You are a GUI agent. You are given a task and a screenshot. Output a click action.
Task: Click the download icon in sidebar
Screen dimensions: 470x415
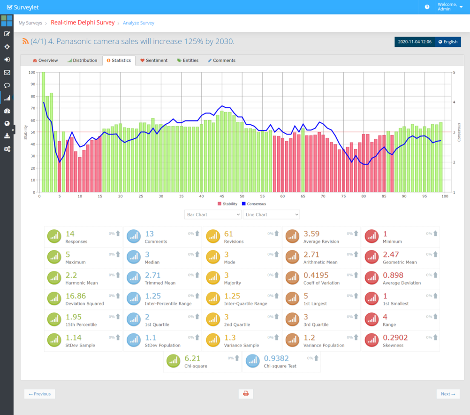tap(7, 136)
